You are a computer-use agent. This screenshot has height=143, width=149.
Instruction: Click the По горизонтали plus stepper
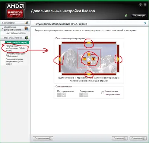pos(63,95)
